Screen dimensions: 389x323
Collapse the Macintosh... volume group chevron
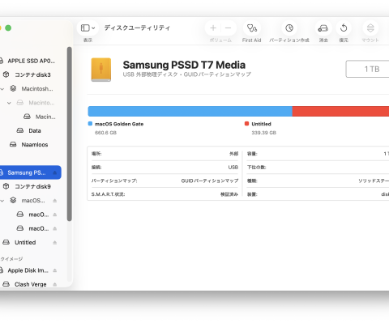pos(2,89)
